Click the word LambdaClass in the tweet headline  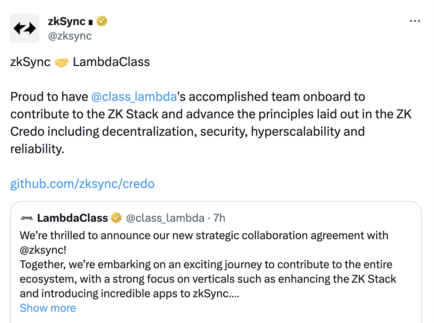[x=111, y=62]
